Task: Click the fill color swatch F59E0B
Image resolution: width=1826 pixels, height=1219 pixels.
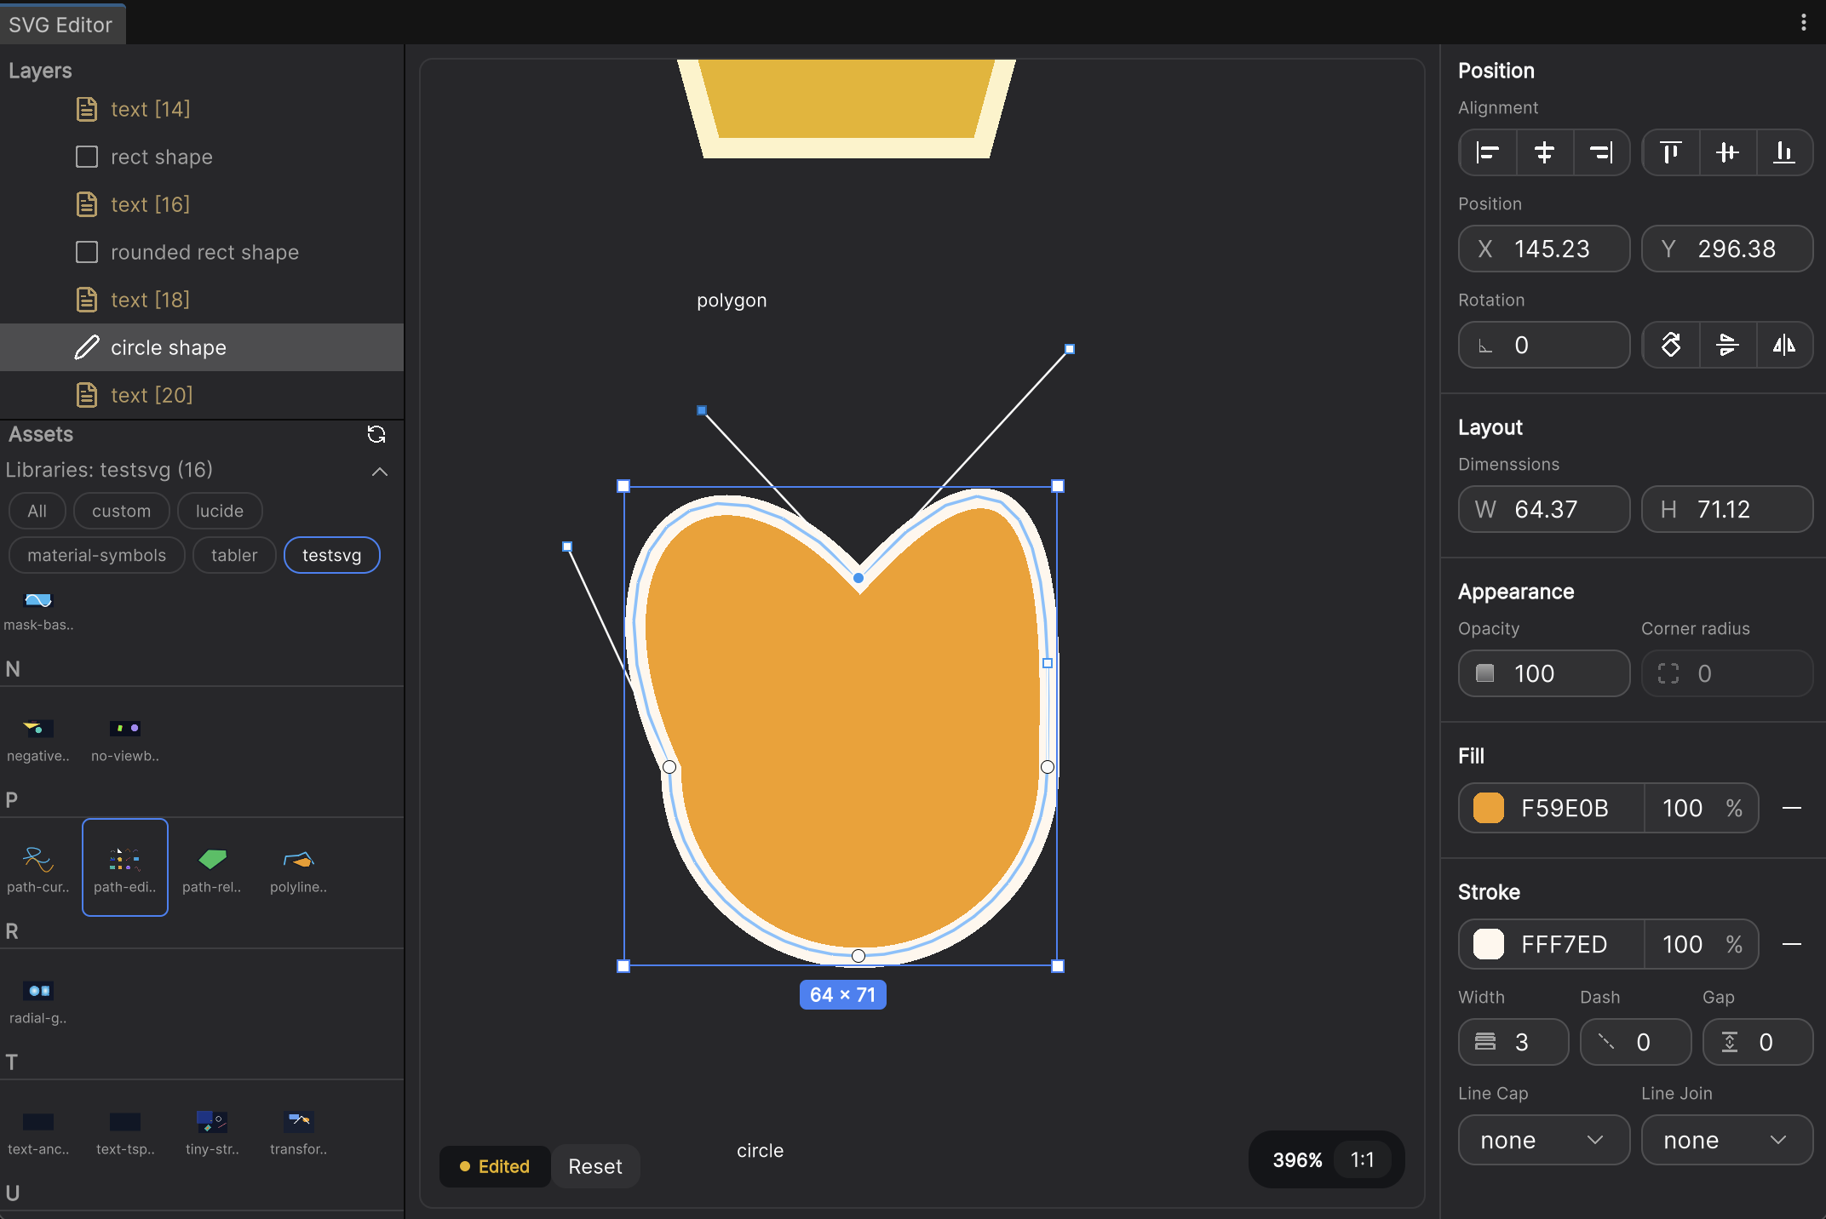Action: [x=1489, y=808]
